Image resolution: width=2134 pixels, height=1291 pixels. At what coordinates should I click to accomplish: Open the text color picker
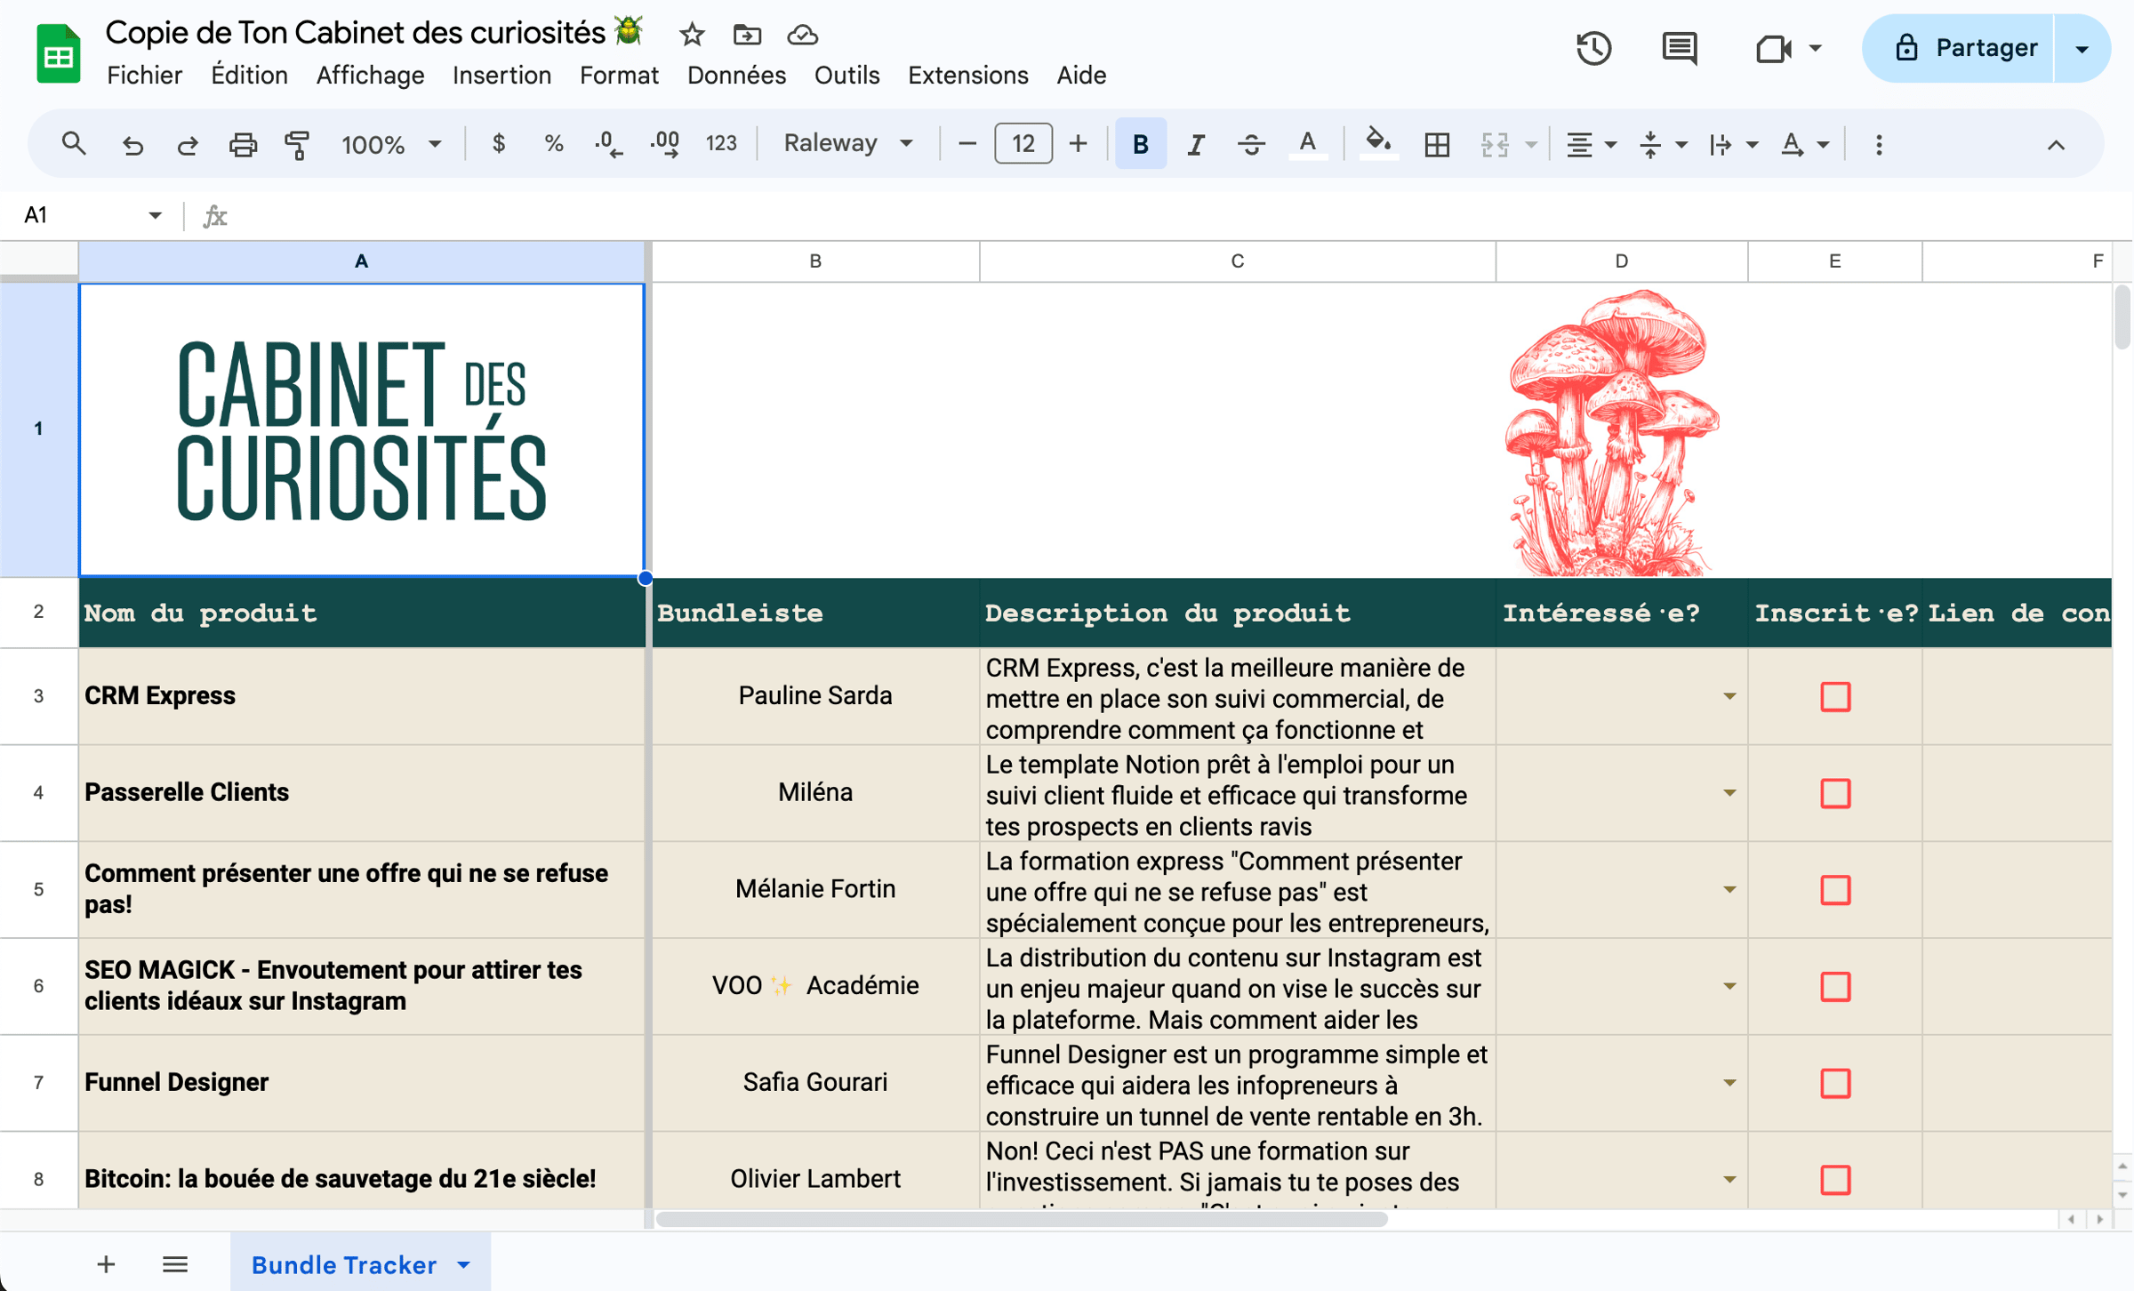click(1307, 144)
